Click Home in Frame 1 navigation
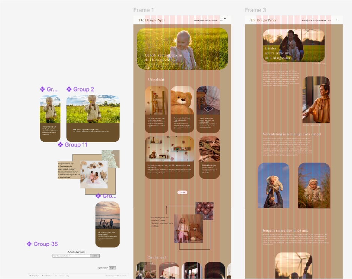Viewport: 352px width, 279px height. (x=196, y=21)
